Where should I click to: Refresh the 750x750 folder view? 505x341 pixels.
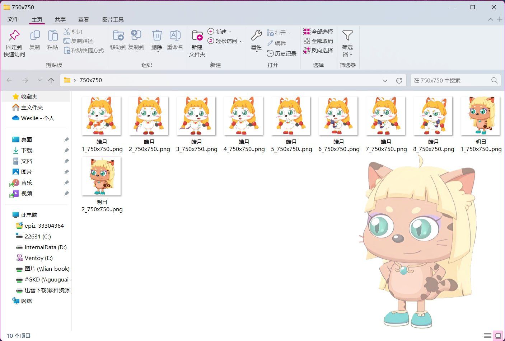pos(399,80)
